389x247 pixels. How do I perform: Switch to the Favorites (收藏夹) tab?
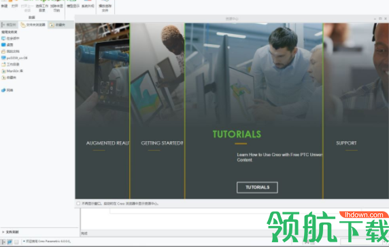(x=58, y=24)
